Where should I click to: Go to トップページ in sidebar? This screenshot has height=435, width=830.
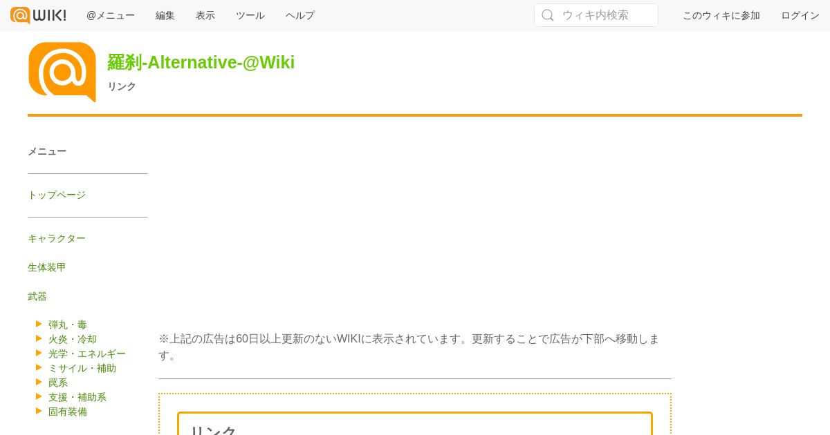pyautogui.click(x=57, y=195)
